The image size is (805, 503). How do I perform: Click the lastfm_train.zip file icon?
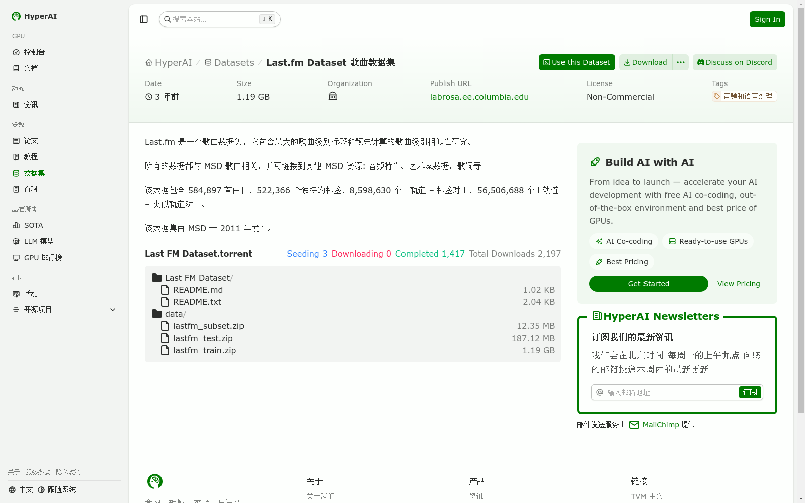point(165,350)
